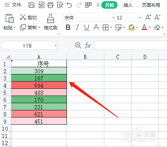Select row 4 header
The height and width of the screenshot is (147, 167).
pyautogui.click(x=5, y=85)
